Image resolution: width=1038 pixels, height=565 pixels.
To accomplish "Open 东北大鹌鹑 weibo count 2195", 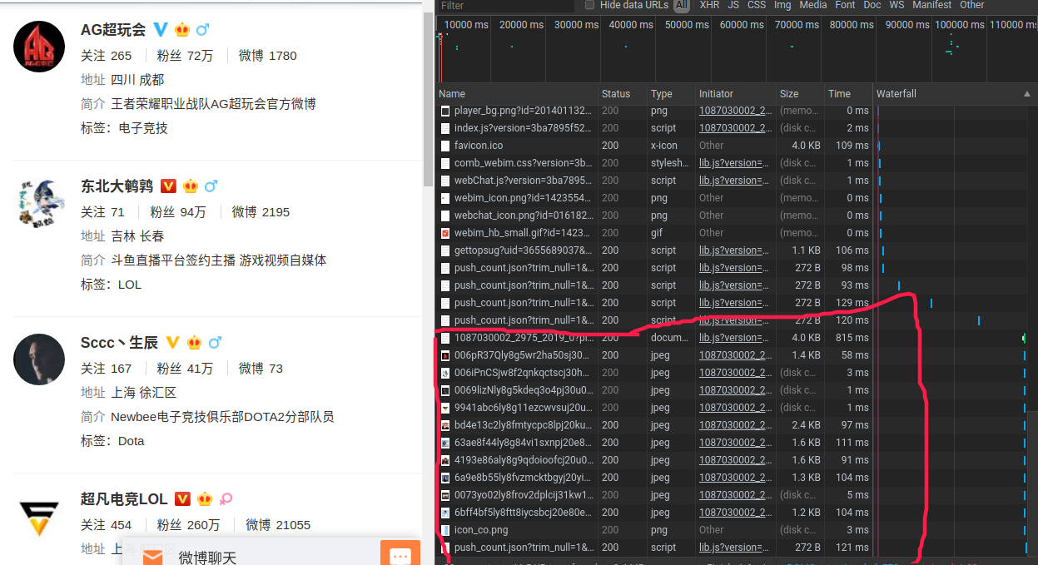I will (x=276, y=212).
